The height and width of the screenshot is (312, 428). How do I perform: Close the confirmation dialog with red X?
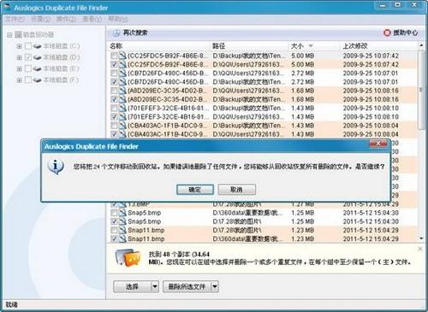click(x=378, y=144)
